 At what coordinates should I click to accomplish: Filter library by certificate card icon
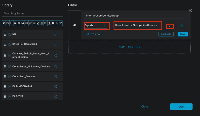coord(8,23)
